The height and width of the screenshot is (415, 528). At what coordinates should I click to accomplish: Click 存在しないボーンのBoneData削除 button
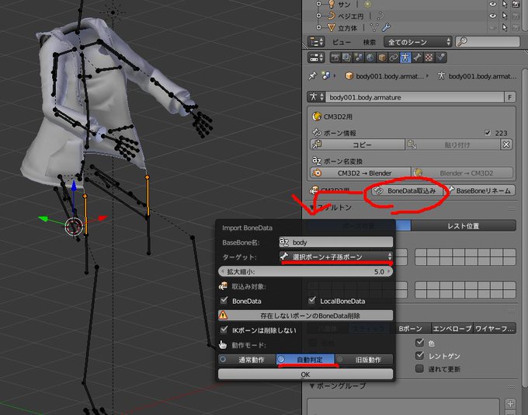pos(305,316)
